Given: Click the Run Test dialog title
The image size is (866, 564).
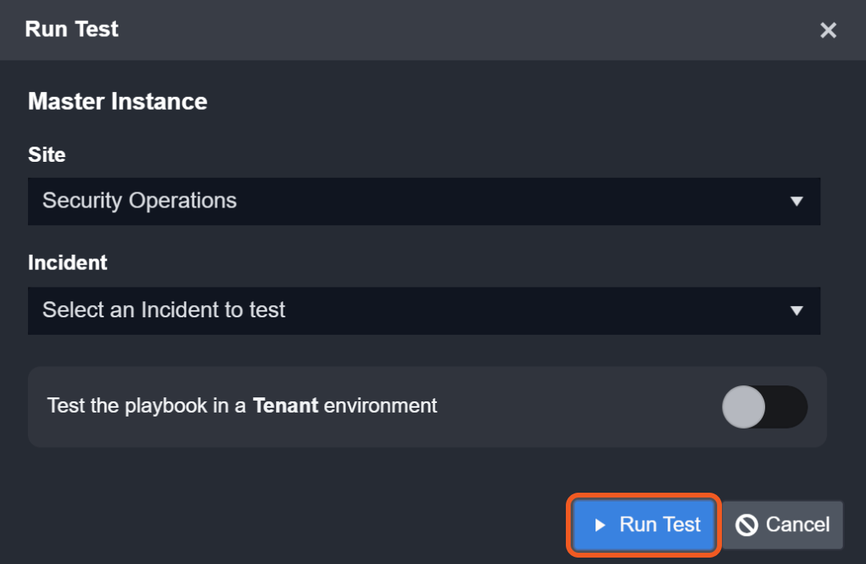Looking at the screenshot, I should tap(72, 30).
